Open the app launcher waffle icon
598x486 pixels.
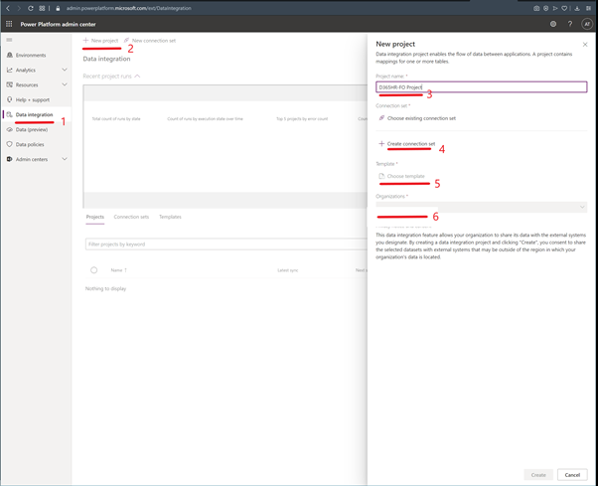tap(9, 24)
